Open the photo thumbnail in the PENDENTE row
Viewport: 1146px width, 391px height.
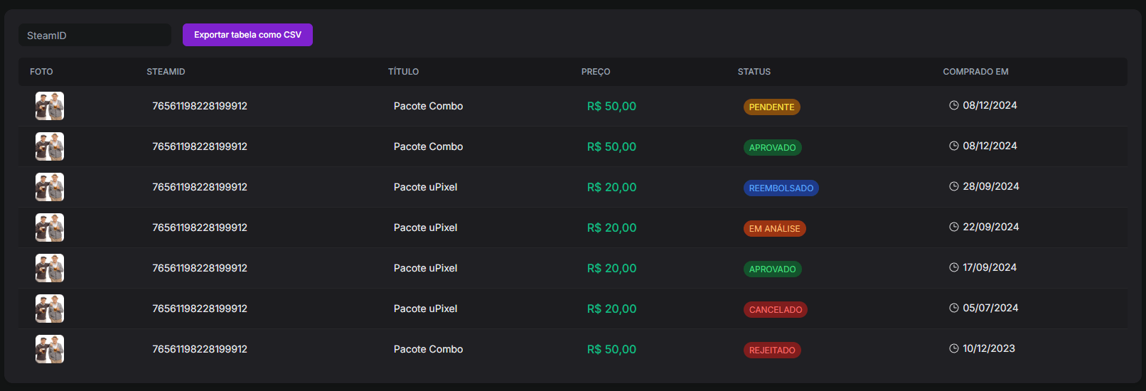[x=50, y=106]
